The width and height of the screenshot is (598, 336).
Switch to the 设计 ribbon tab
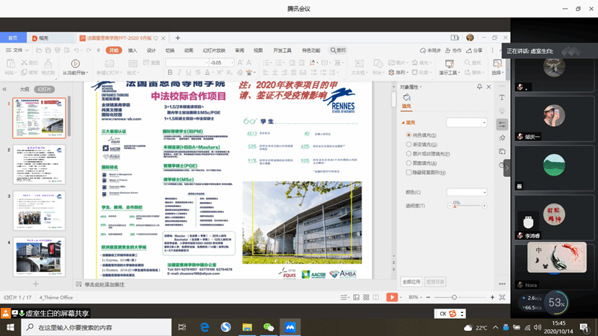151,50
